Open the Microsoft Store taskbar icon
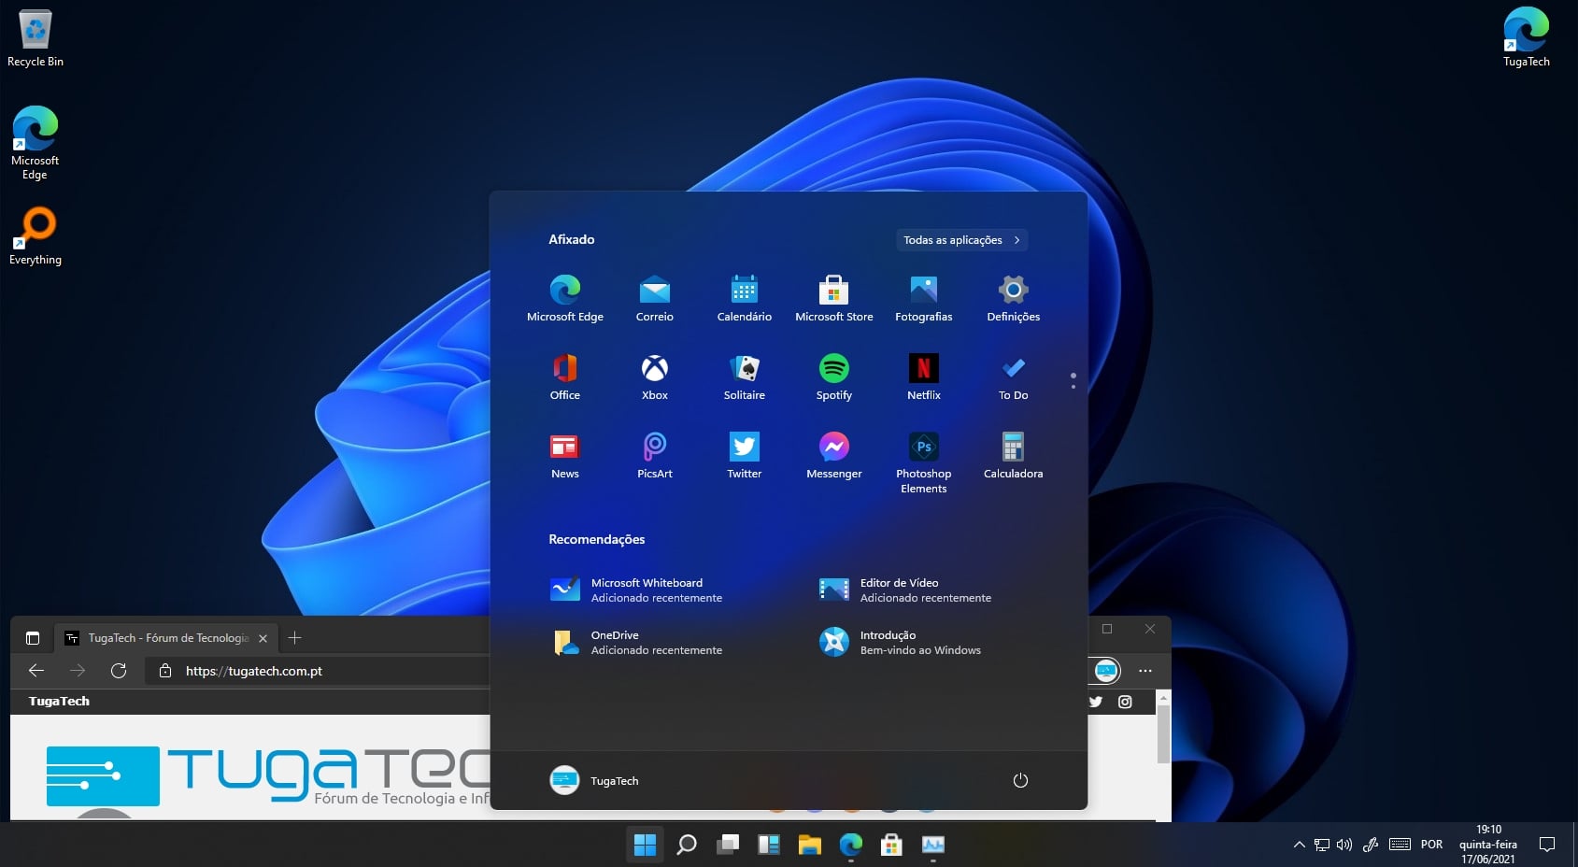 click(891, 845)
